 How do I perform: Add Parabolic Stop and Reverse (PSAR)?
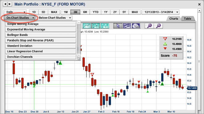[40, 40]
